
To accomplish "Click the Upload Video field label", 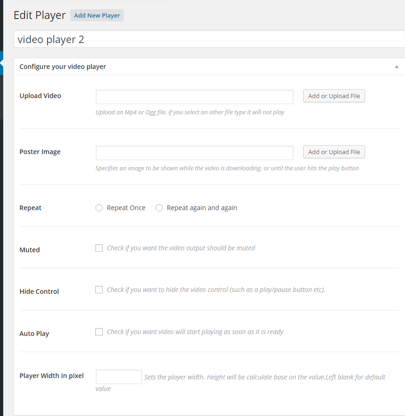I will coord(40,96).
